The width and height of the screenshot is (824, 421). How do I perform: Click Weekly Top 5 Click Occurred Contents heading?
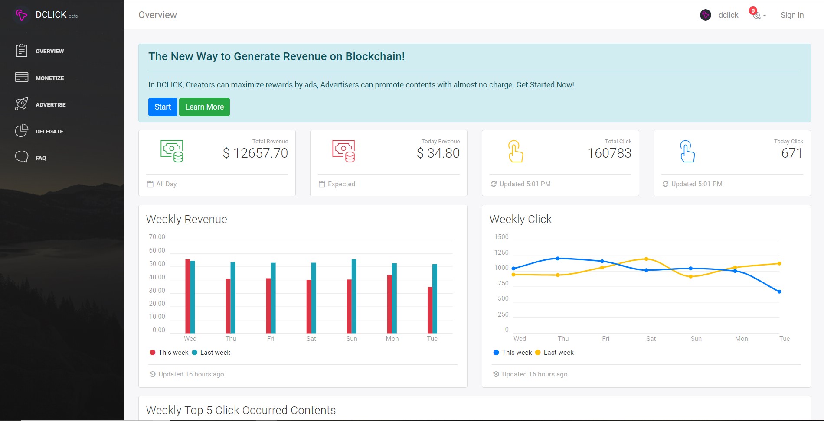pos(241,410)
